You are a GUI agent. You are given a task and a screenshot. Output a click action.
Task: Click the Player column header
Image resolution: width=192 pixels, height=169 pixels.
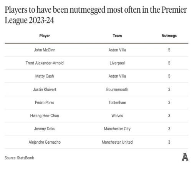45,36
